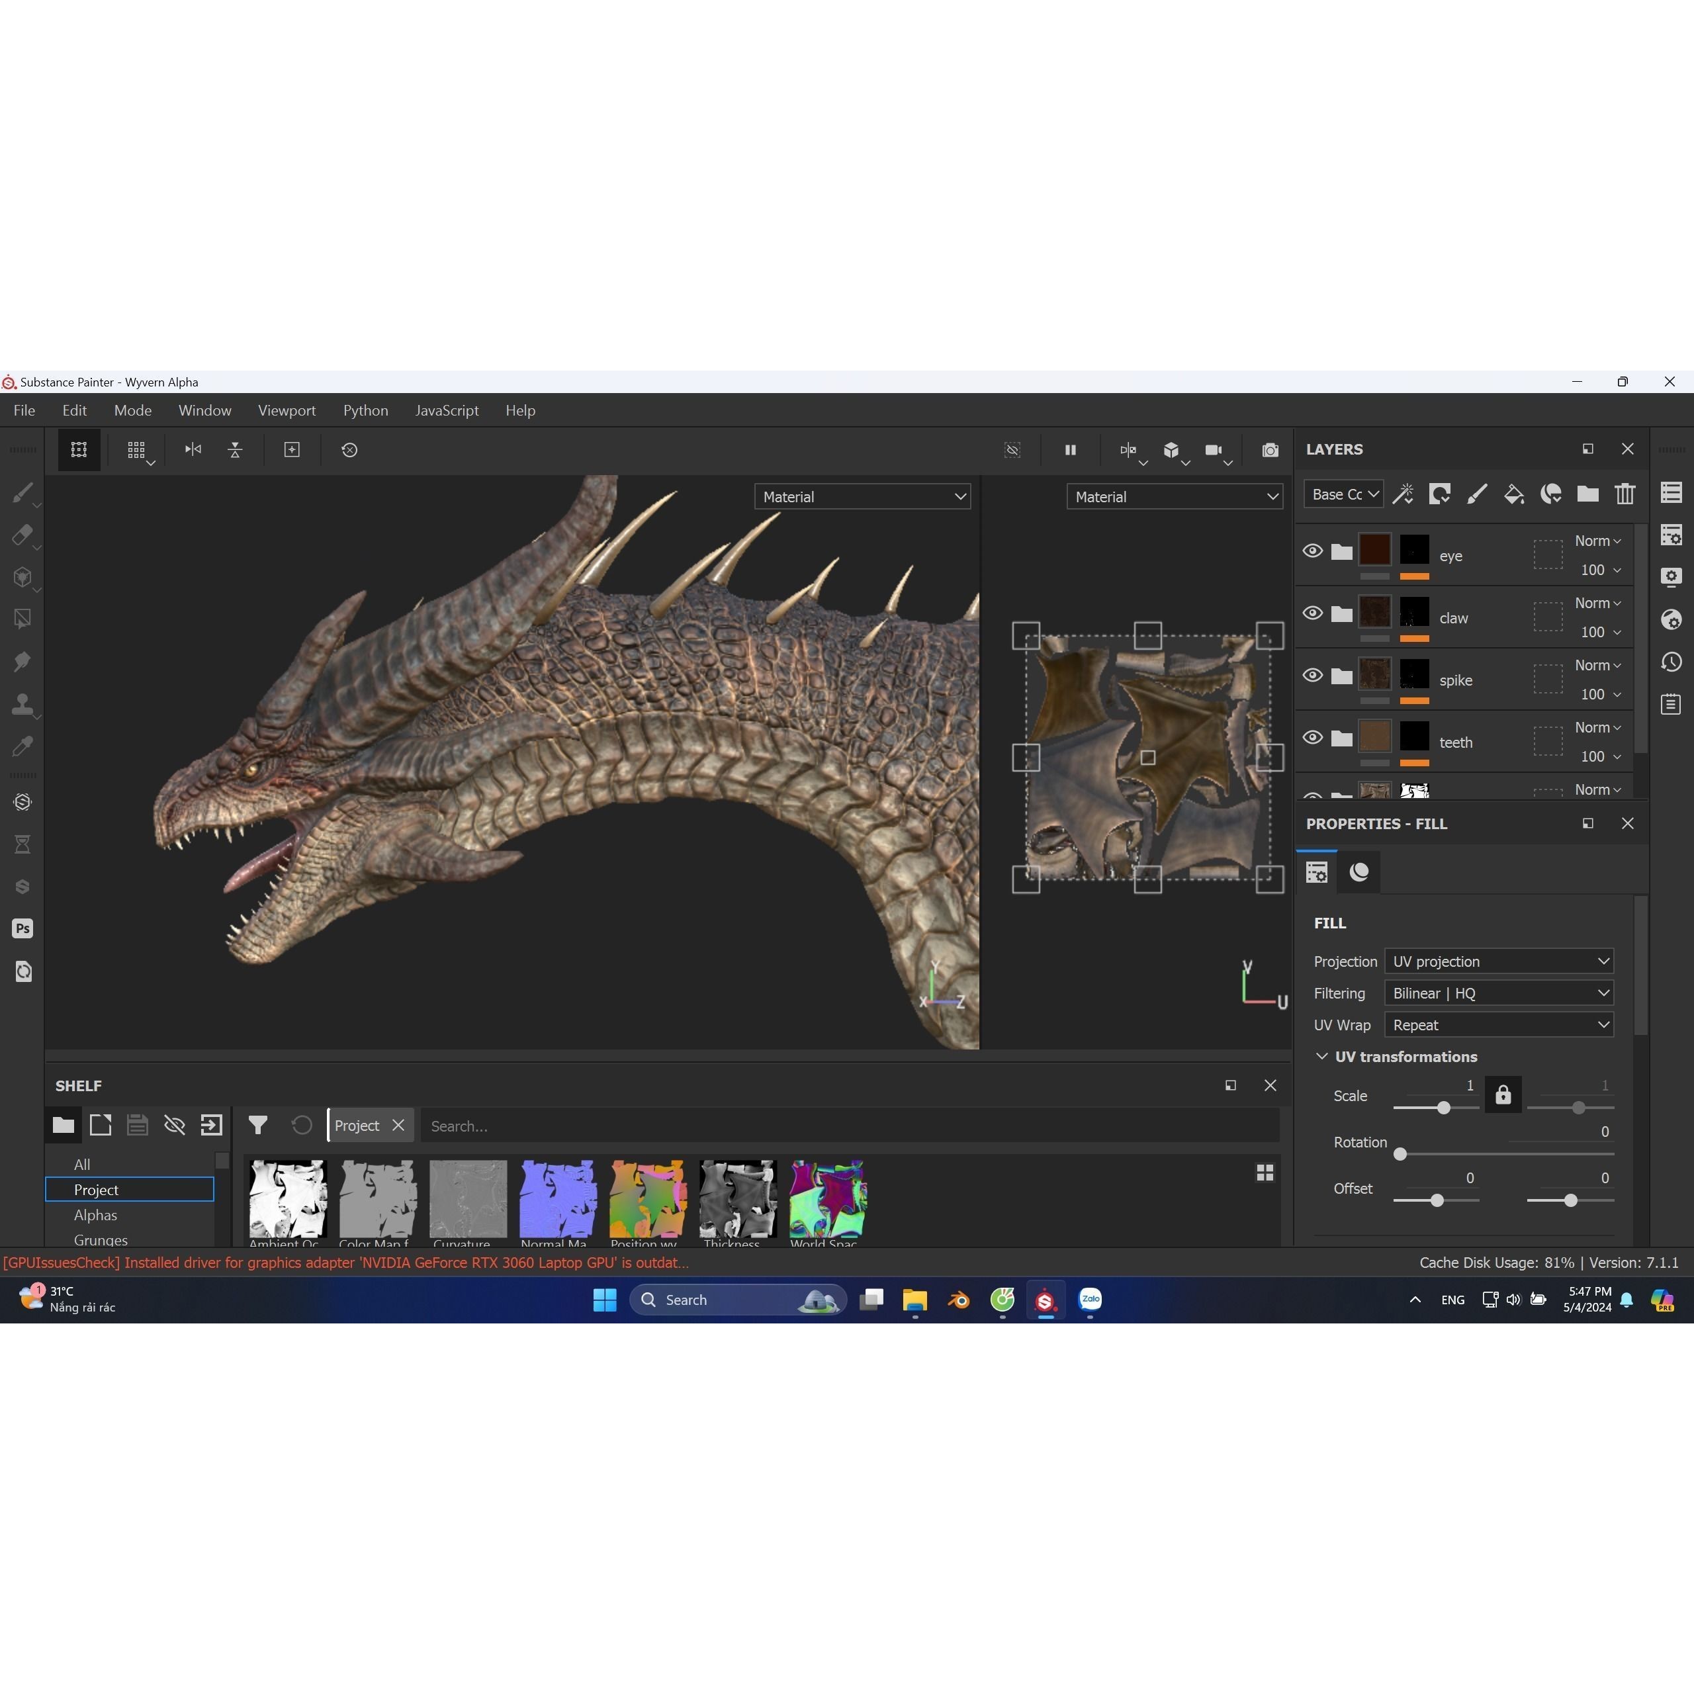The height and width of the screenshot is (1694, 1694).
Task: Click the camera screenshot icon
Action: pos(1270,450)
